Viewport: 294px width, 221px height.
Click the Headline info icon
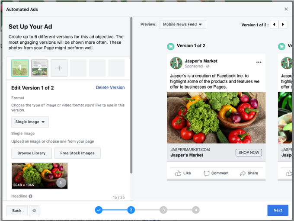point(31,196)
